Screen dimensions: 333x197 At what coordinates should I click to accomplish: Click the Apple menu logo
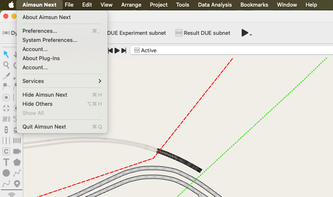11,5
